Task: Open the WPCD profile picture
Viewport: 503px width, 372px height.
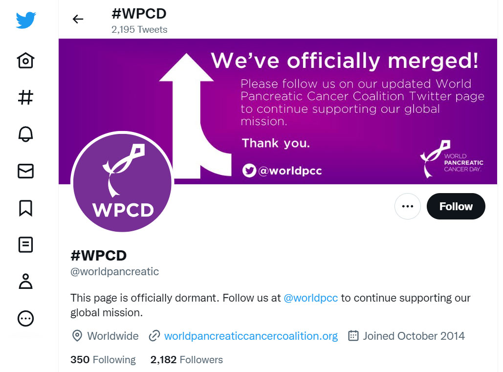Action: [x=122, y=182]
